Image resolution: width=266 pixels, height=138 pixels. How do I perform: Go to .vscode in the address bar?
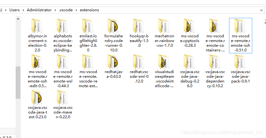(x=66, y=10)
